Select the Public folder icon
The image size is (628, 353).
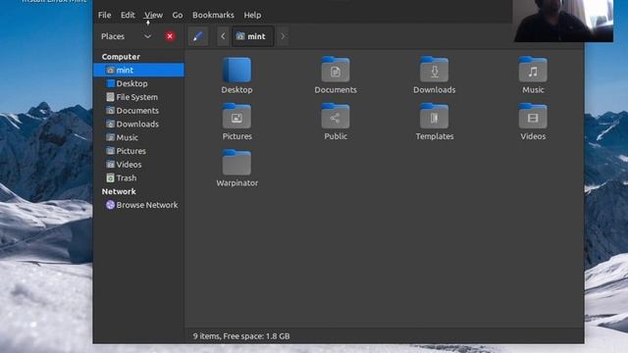[x=336, y=116]
